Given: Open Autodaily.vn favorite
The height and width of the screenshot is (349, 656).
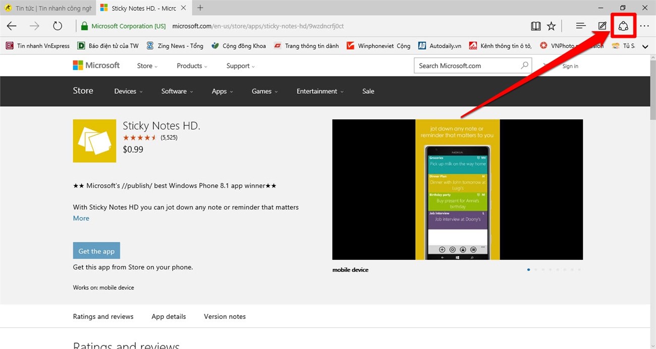Looking at the screenshot, I should (x=440, y=46).
